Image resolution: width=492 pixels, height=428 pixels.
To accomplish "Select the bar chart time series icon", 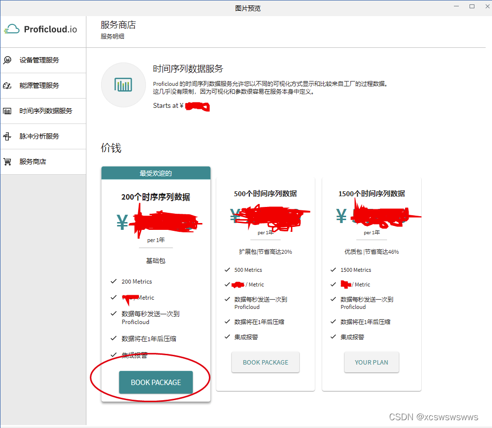I will click(x=8, y=111).
